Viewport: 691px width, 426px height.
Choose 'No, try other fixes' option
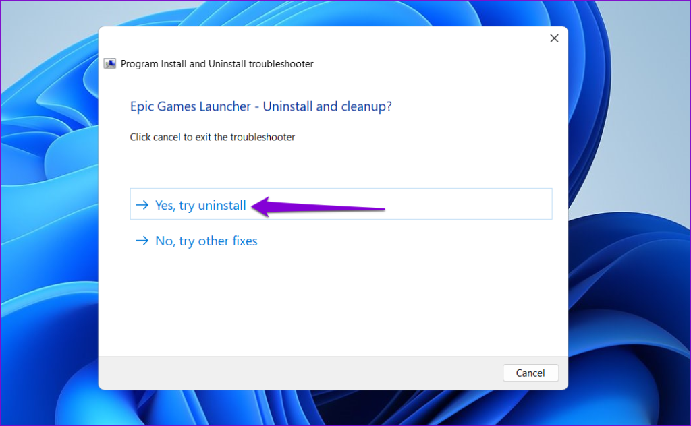click(196, 241)
